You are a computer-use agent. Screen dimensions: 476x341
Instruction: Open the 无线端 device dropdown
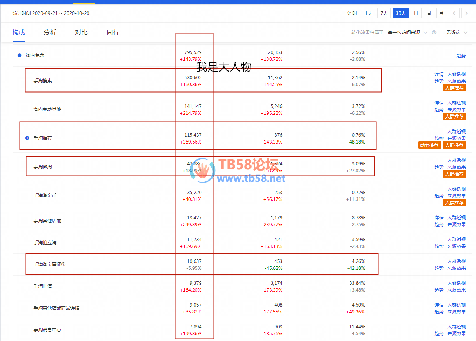point(456,33)
